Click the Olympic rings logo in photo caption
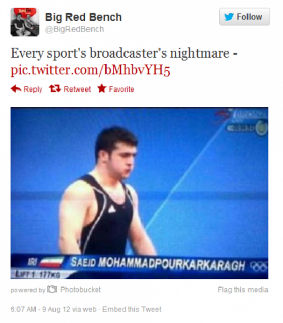Screen dimensions: 283x323 (259, 266)
